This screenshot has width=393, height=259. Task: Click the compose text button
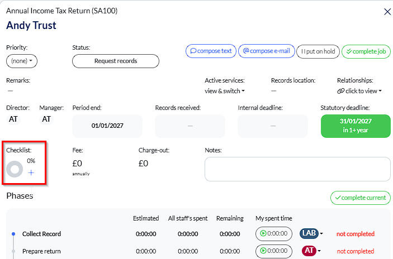coord(211,51)
